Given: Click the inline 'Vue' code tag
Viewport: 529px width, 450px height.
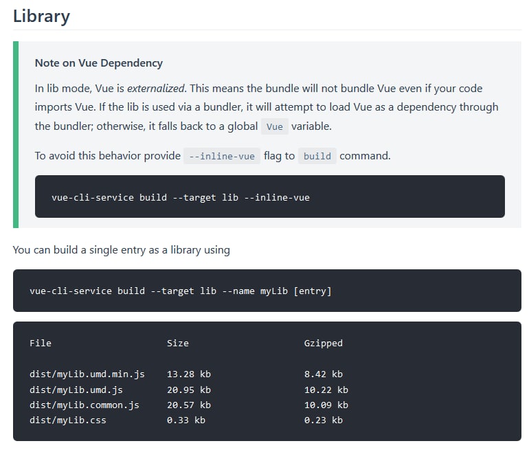Looking at the screenshot, I should [x=275, y=126].
